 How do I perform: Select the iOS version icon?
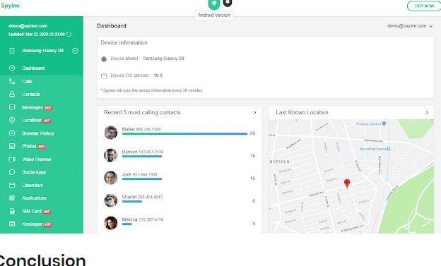pyautogui.click(x=228, y=3)
